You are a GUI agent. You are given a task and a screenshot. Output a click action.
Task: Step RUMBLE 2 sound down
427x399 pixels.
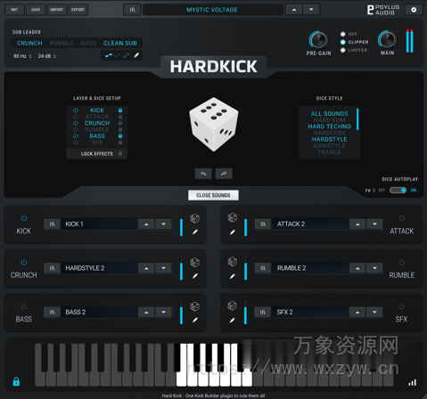pyautogui.click(x=374, y=268)
